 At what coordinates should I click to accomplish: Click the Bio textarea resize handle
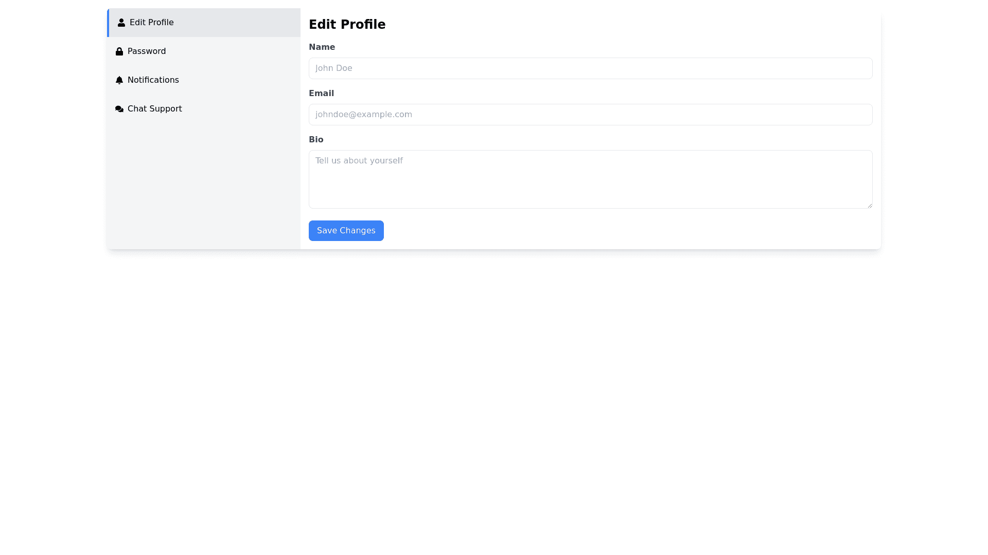(870, 206)
